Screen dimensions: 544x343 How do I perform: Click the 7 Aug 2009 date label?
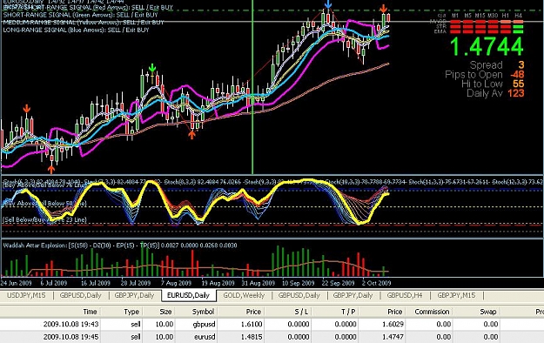(x=176, y=283)
